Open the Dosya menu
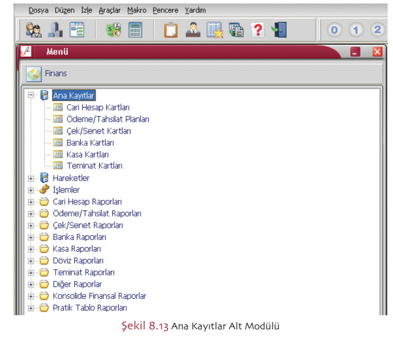393x340 pixels. 38,10
